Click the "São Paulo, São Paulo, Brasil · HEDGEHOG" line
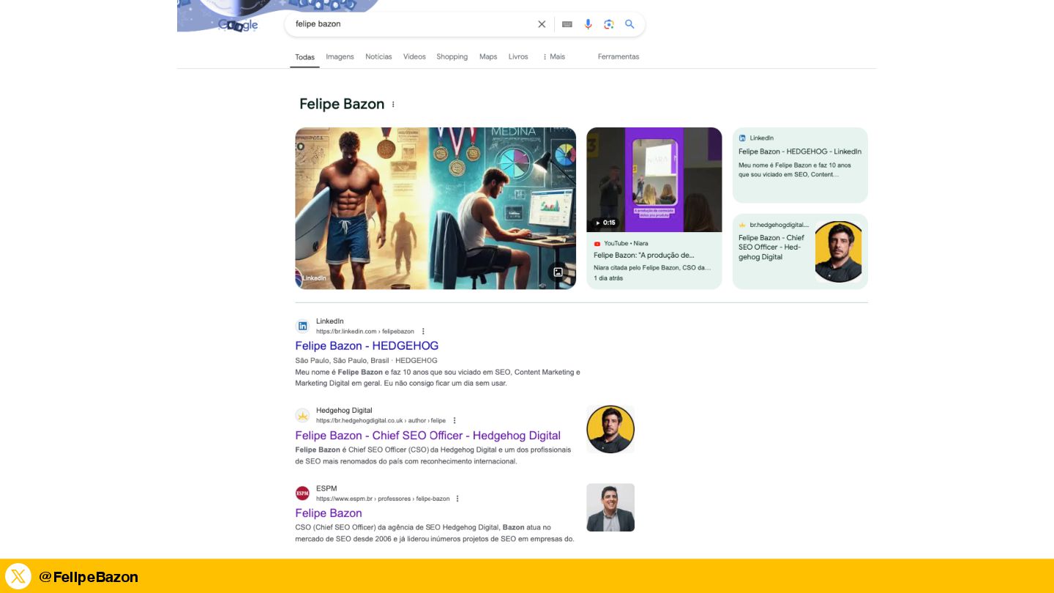 pos(366,360)
